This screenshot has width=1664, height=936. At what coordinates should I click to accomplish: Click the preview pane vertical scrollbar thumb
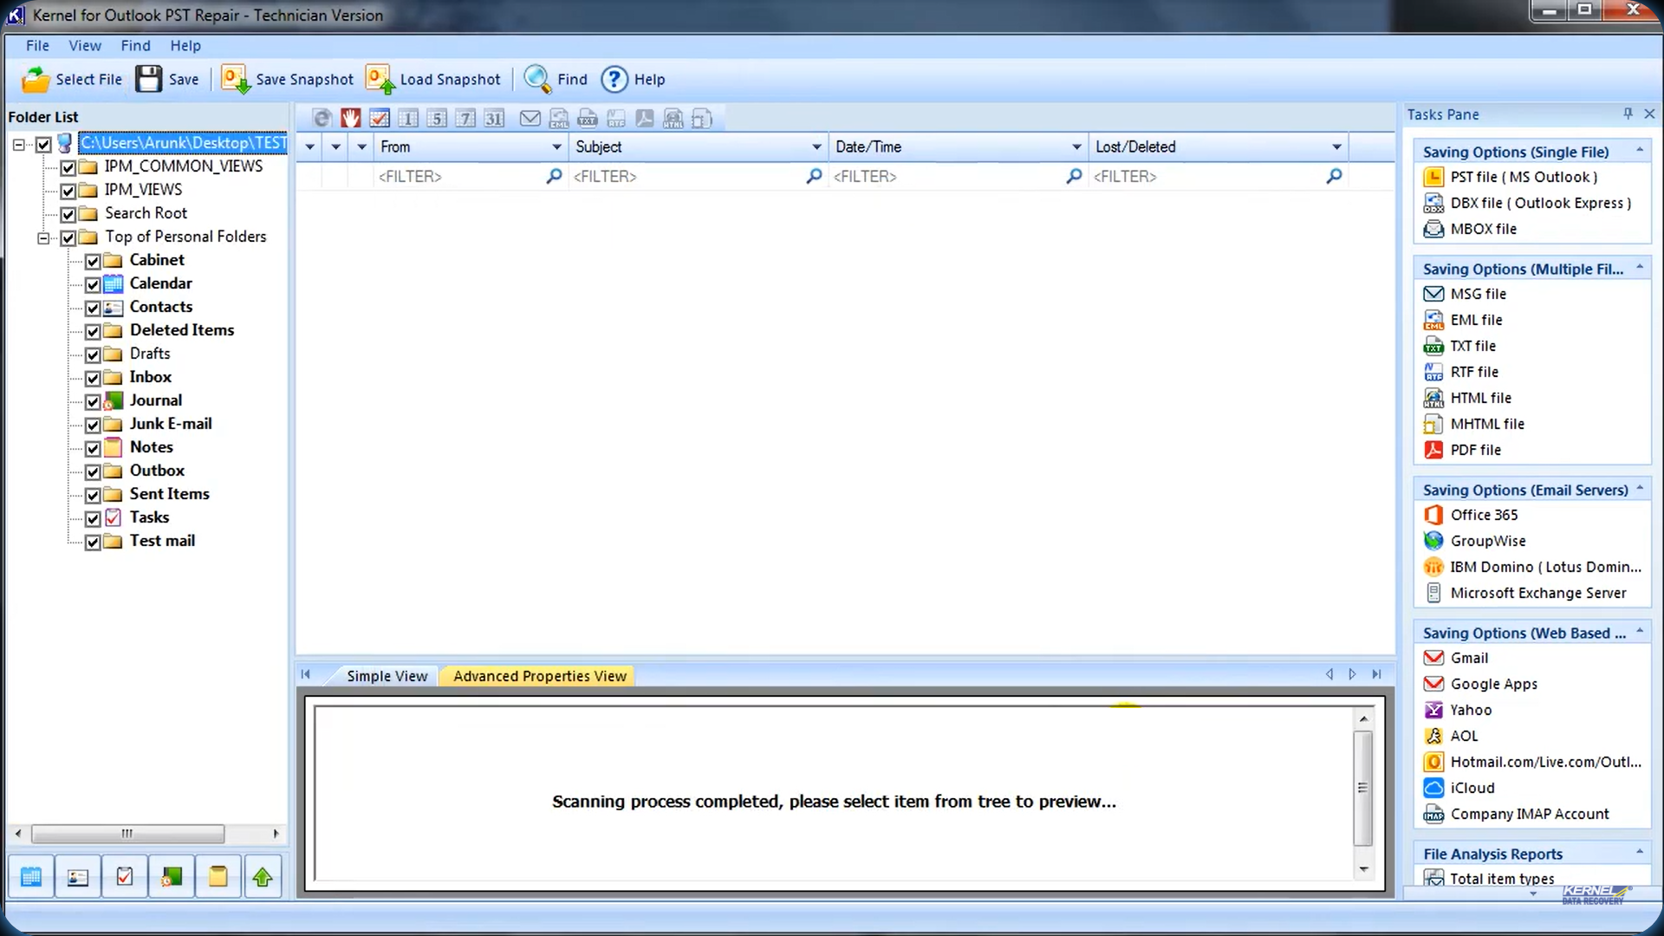(x=1362, y=788)
